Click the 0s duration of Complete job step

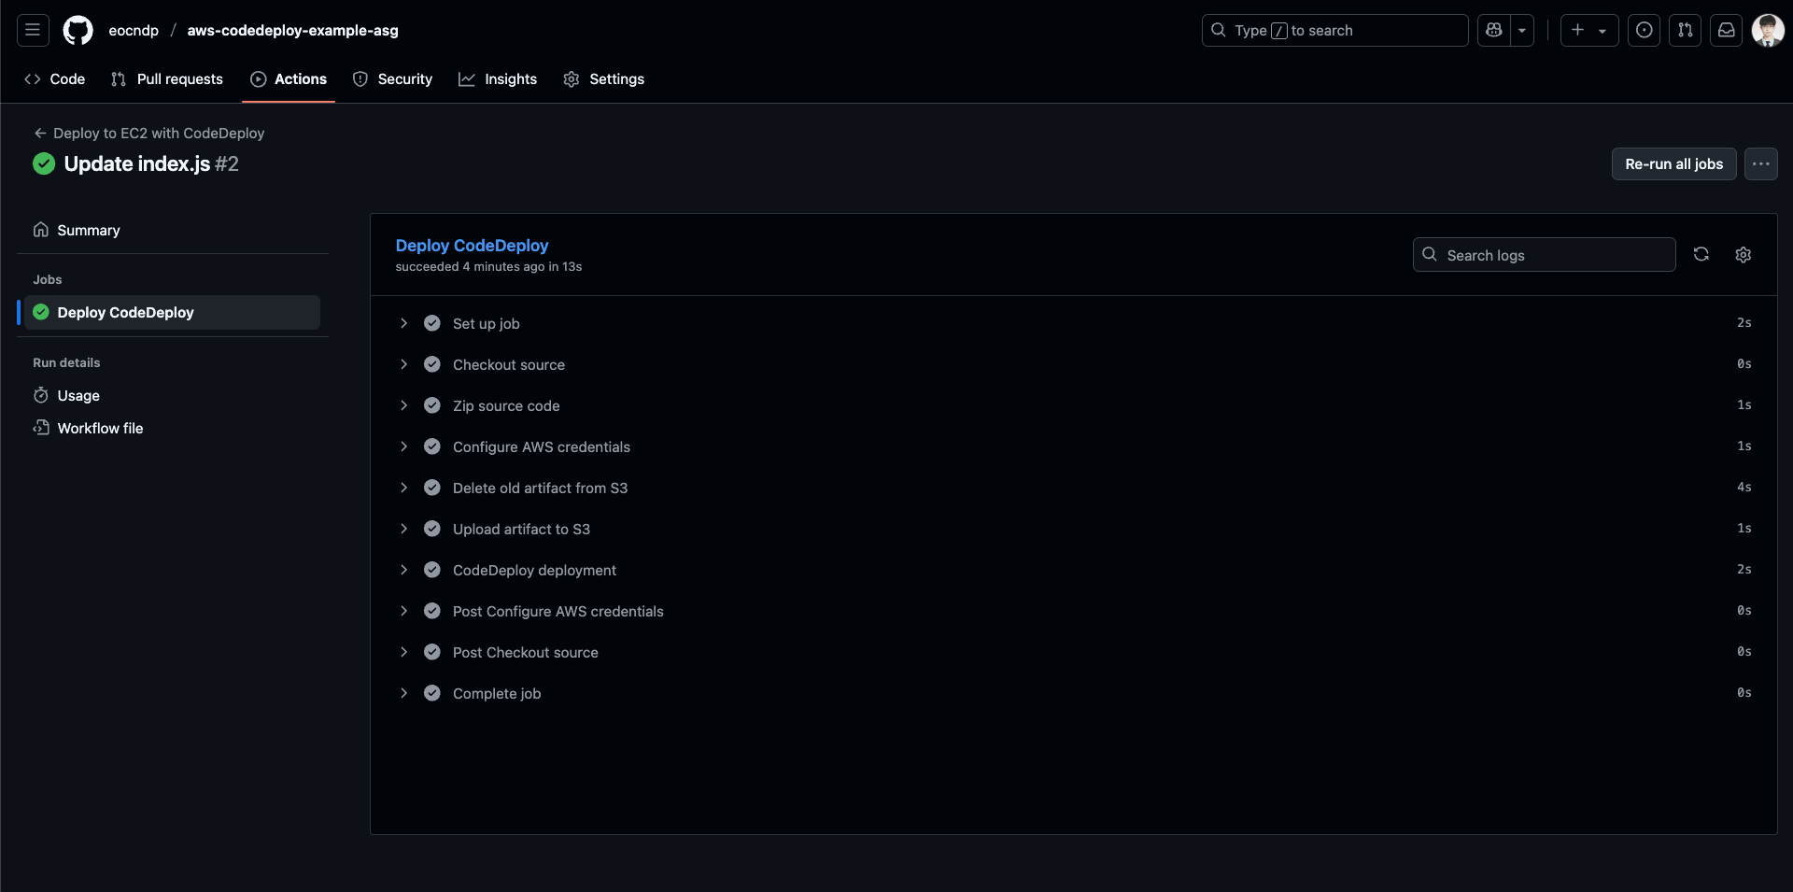[x=1744, y=693]
